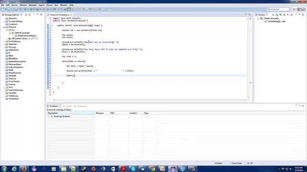Image resolution: width=307 pixels, height=172 pixels.
Task: Open the Source menu
Action: 14,5
